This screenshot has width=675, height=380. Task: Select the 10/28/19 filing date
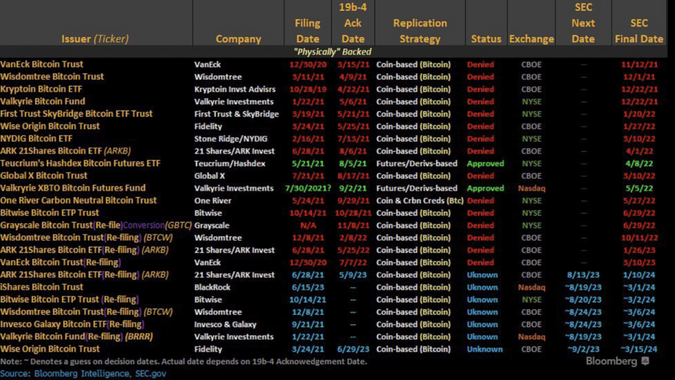click(x=308, y=89)
